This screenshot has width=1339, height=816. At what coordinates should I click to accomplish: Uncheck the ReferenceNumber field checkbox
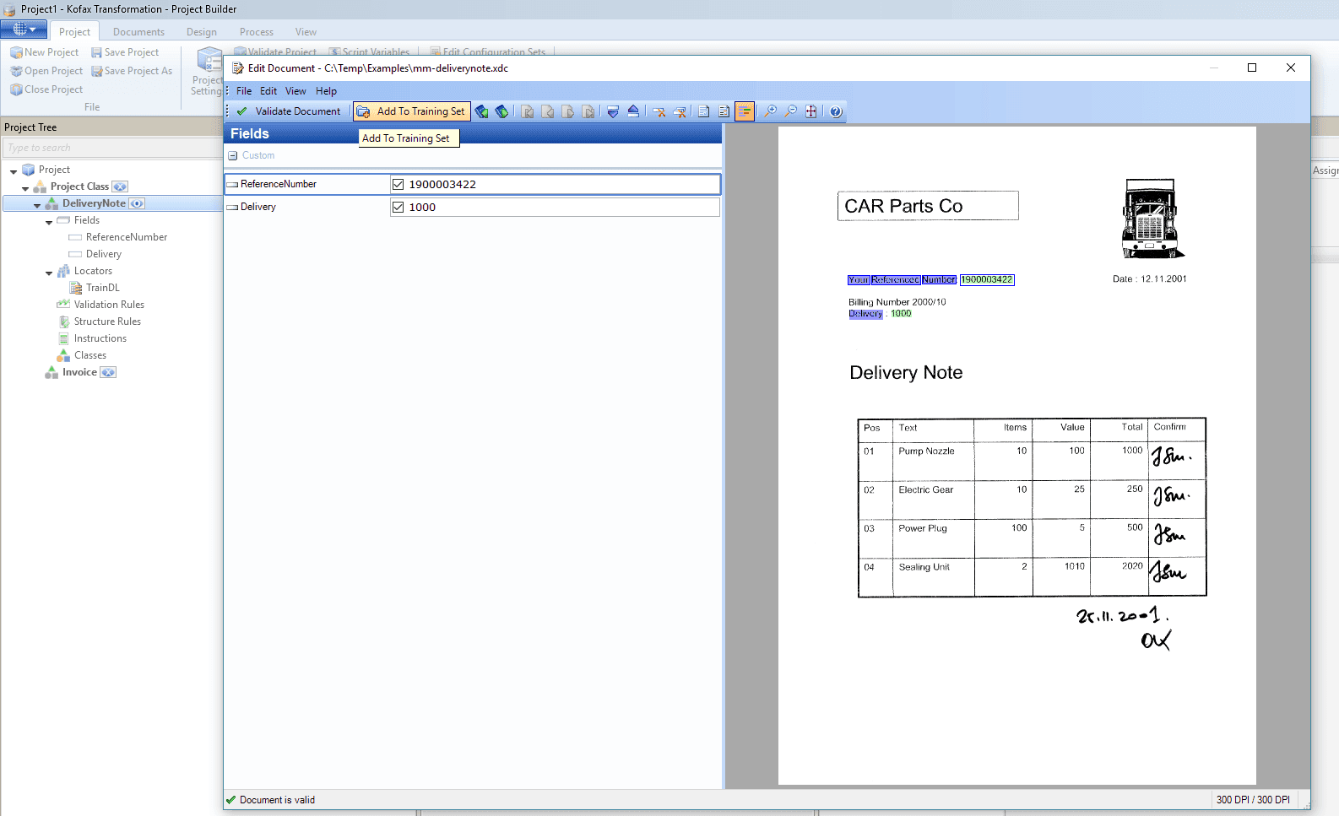pos(398,184)
